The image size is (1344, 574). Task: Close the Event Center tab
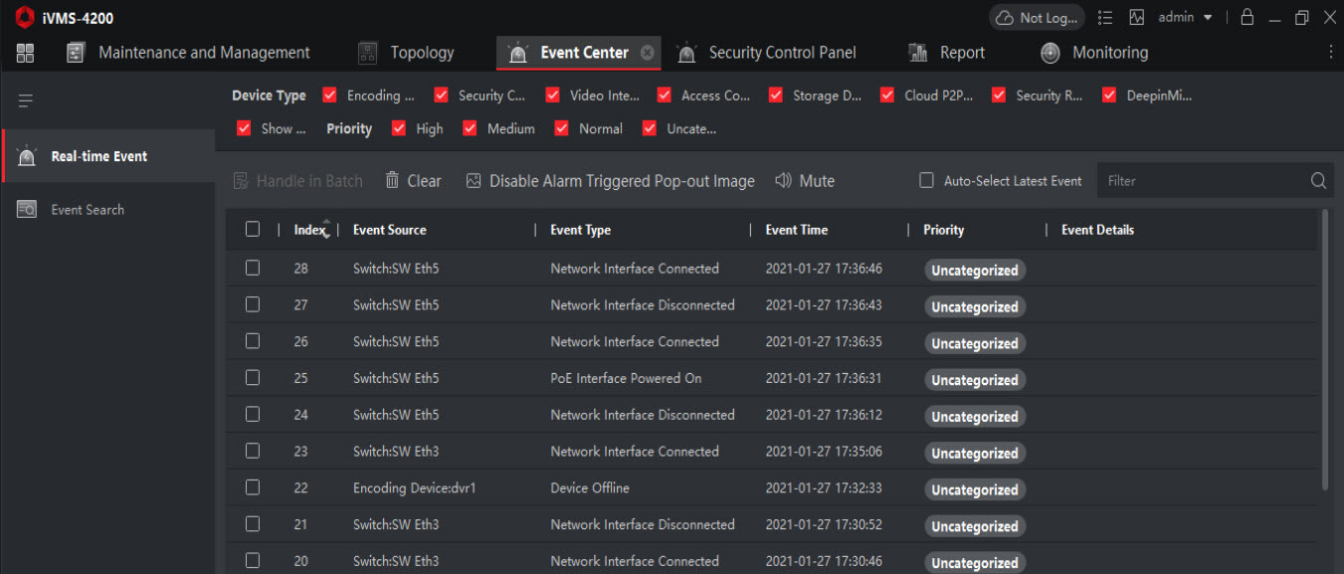point(648,53)
